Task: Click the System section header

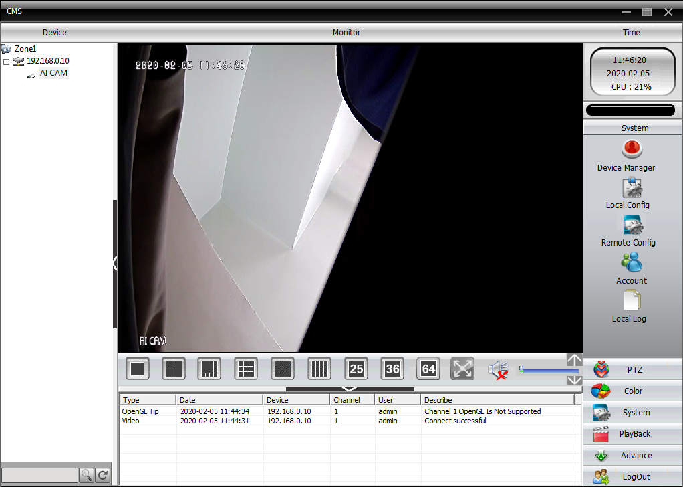Action: tap(632, 128)
